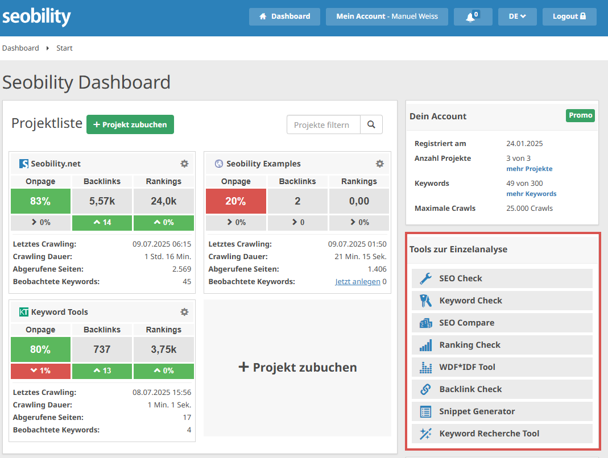
Task: Click the seobility logo
Action: tap(36, 16)
